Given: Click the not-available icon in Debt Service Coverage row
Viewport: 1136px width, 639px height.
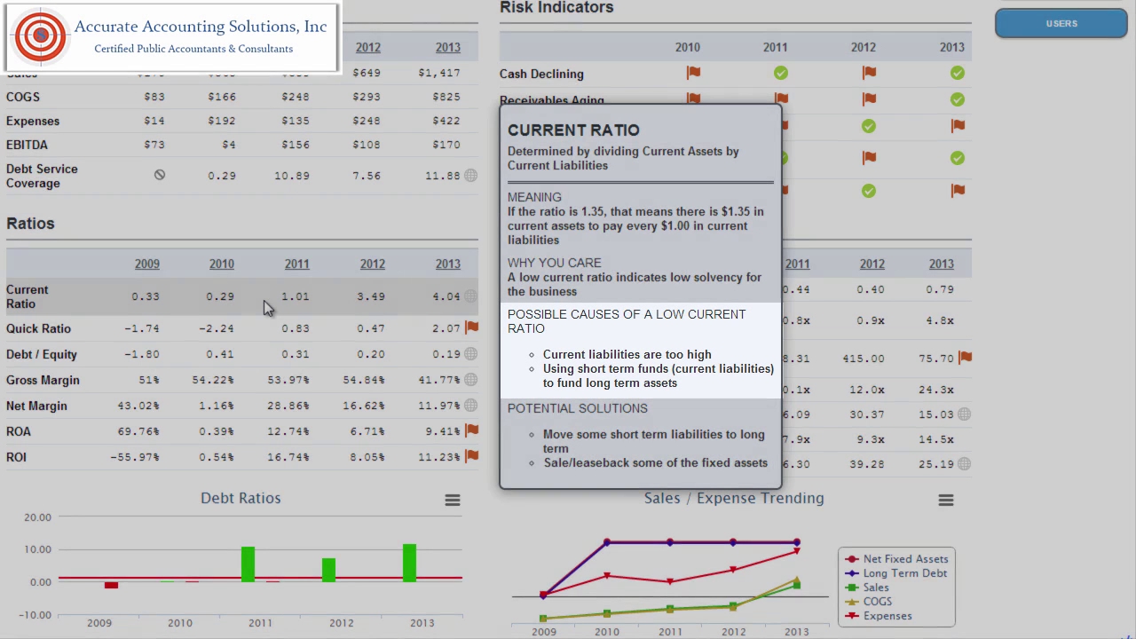Looking at the screenshot, I should point(160,175).
